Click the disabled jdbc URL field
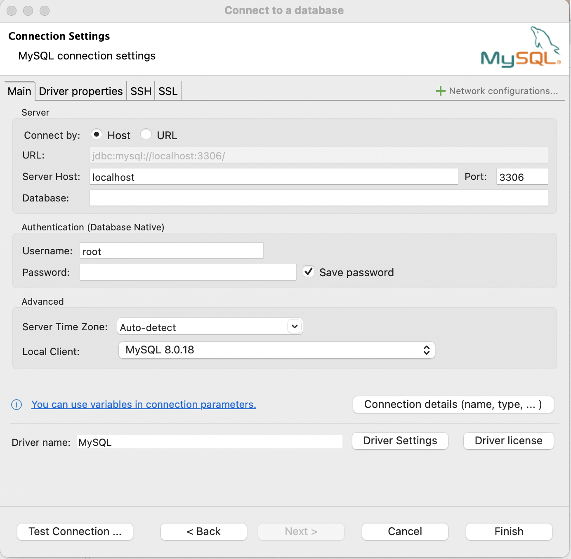Viewport: 571px width, 559px height. pyautogui.click(x=319, y=155)
